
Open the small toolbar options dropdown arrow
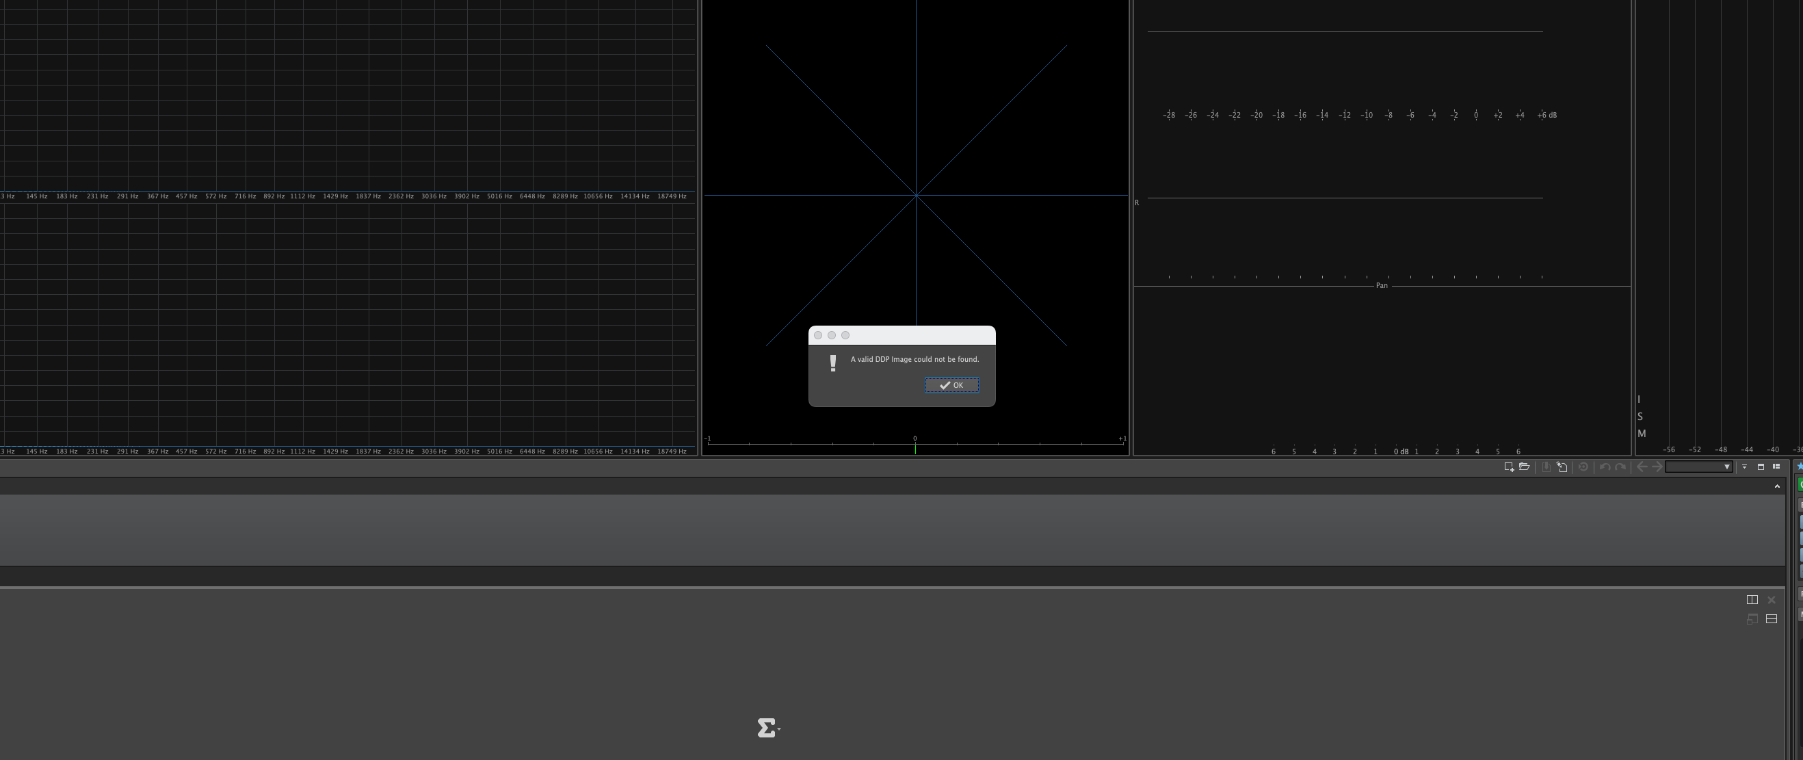pyautogui.click(x=1744, y=467)
